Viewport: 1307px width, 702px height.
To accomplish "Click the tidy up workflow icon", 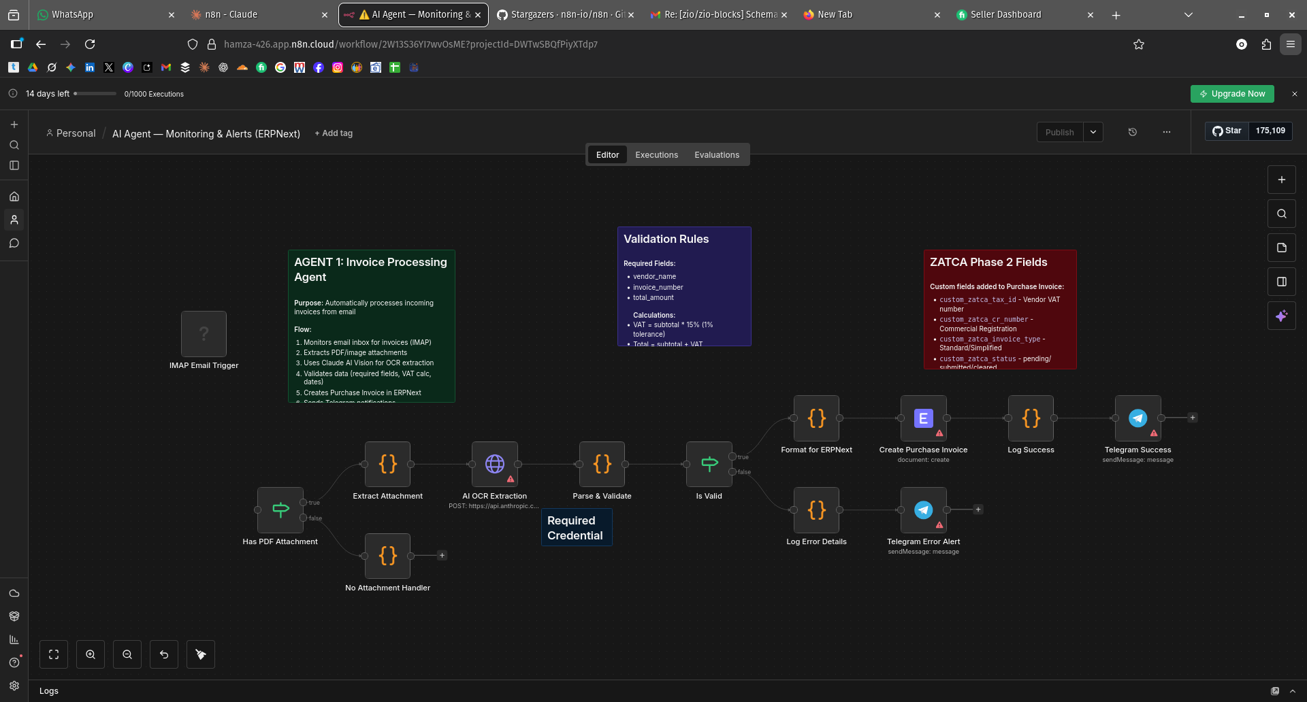I will click(201, 654).
